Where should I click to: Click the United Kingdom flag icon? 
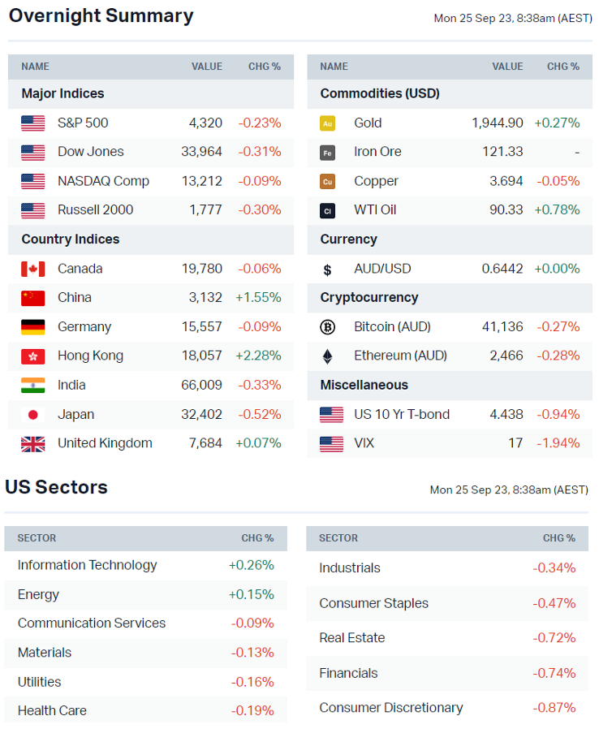(x=33, y=443)
